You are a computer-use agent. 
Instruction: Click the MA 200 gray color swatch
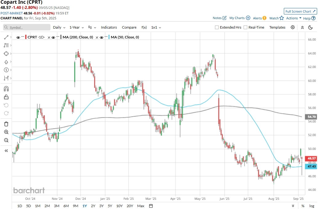click(61, 37)
